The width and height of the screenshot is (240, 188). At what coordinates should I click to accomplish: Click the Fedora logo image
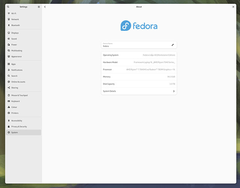tap(139, 26)
